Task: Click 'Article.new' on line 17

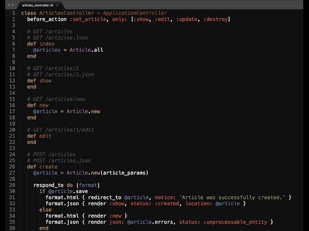Action: click(x=83, y=112)
